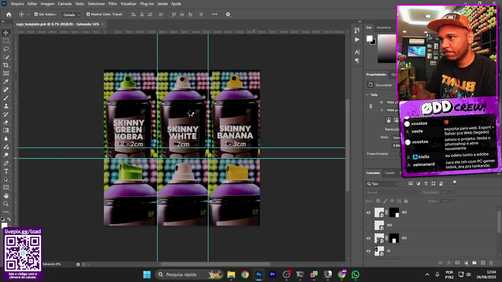Toggle lock transparent pixels icon

tap(378, 201)
